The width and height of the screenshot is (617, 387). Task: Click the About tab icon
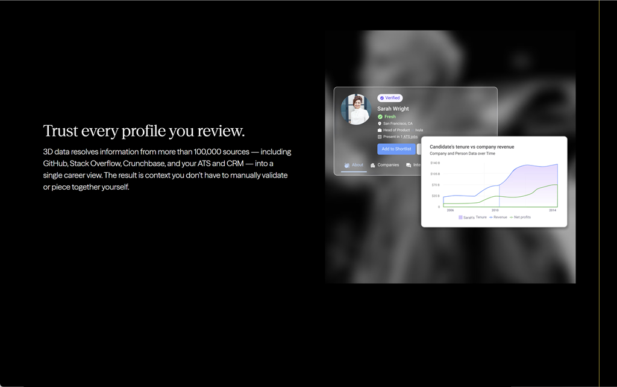pos(347,165)
